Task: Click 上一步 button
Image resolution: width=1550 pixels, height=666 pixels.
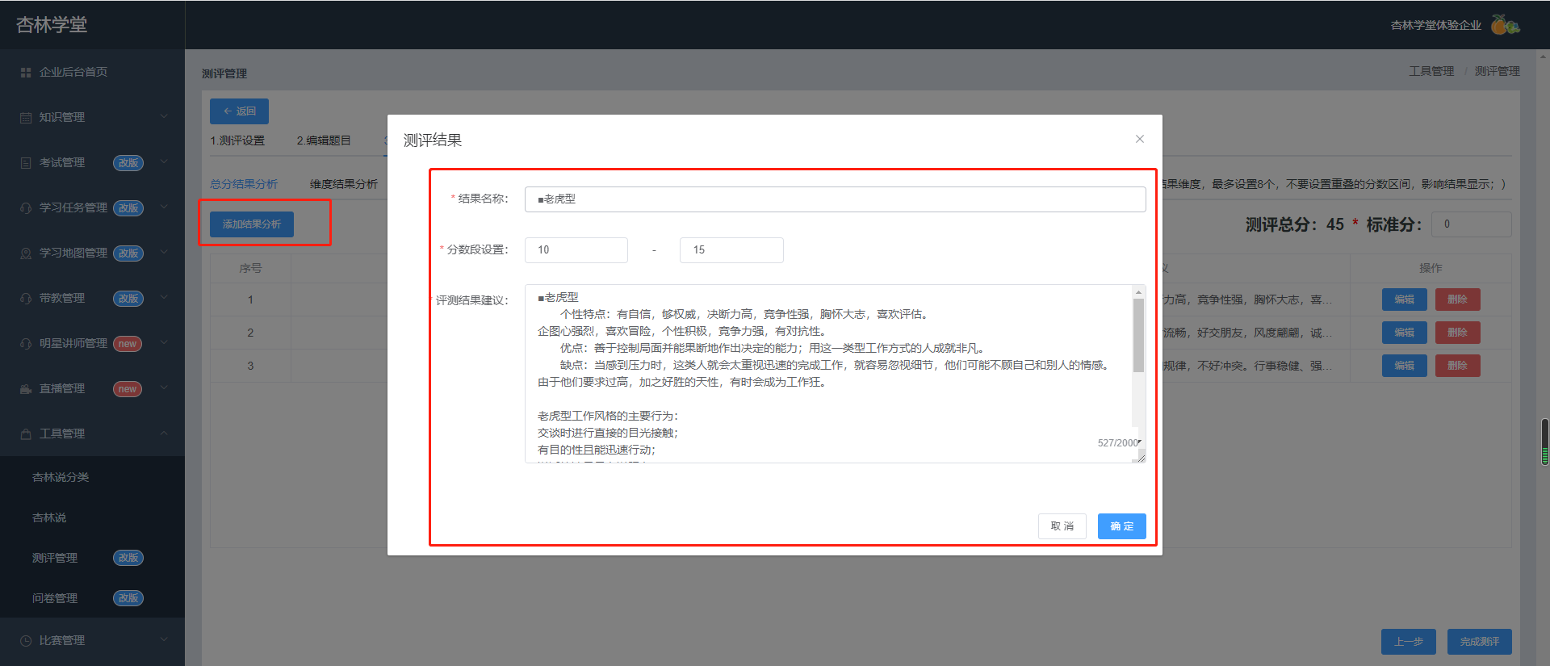Action: (1408, 642)
